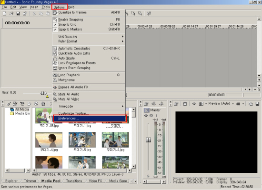Open the preview grid overlay dropdown arrow
Image resolution: width=262 pixels, height=190 pixels.
coord(243,104)
